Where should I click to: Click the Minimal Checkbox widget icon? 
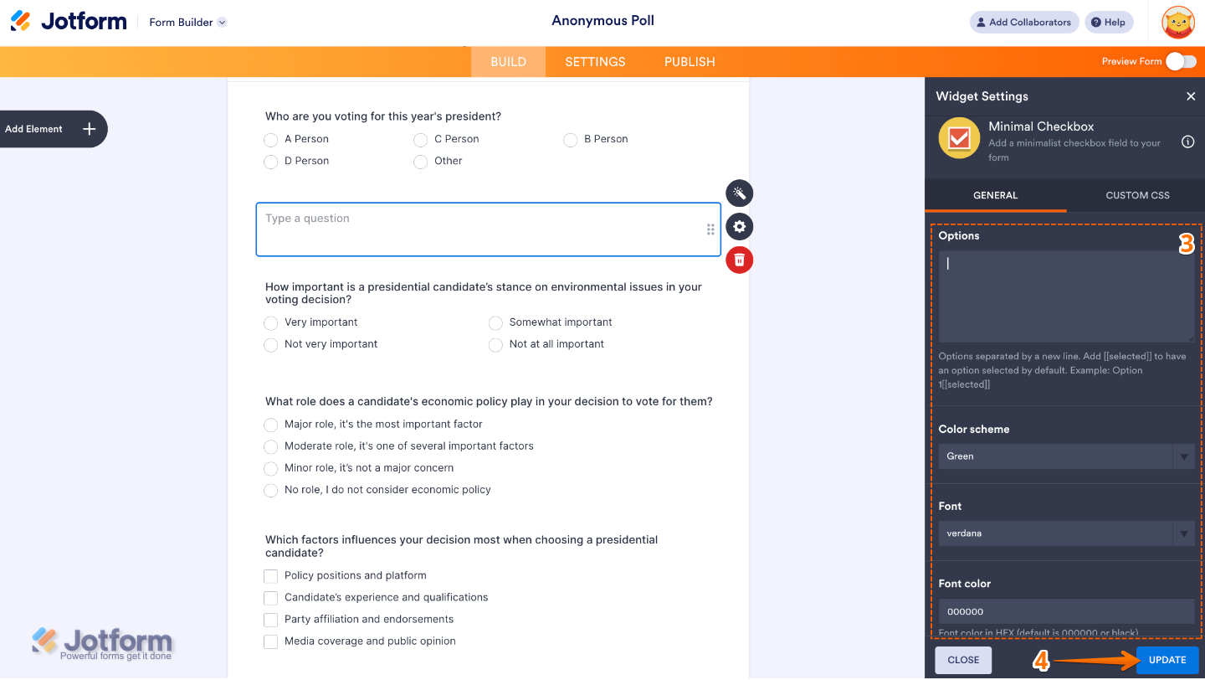click(x=959, y=137)
